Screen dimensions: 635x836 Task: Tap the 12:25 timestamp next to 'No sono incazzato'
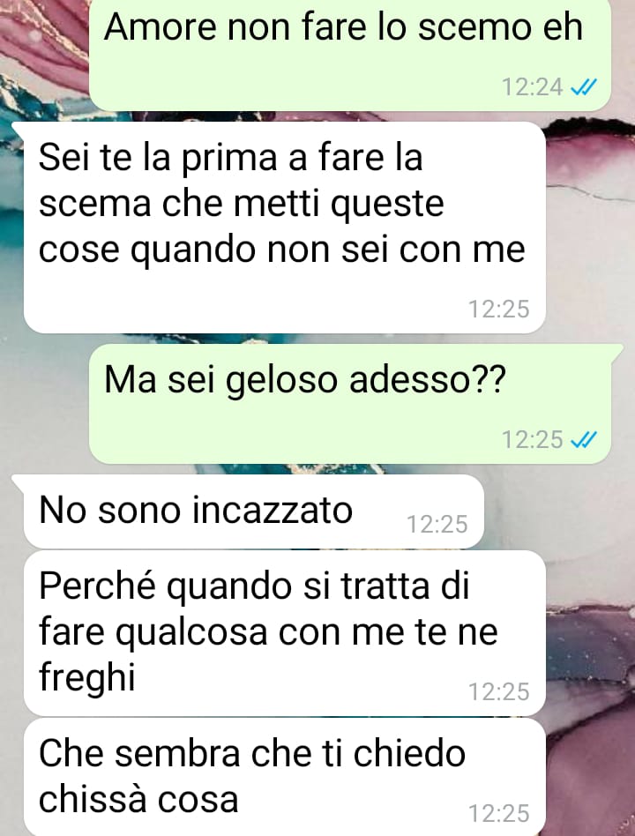pyautogui.click(x=437, y=525)
